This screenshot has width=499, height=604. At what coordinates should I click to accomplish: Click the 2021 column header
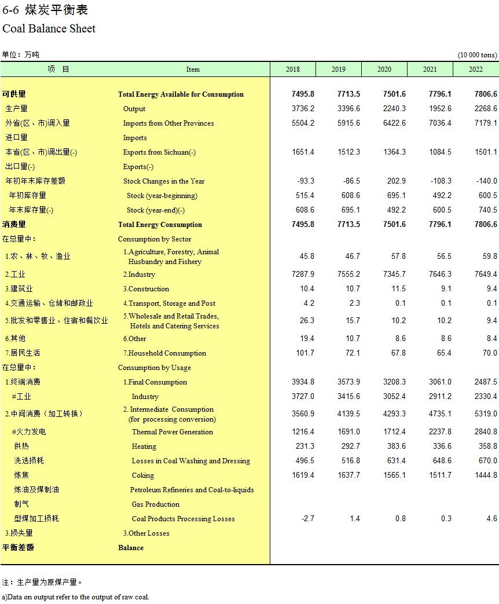[x=430, y=69]
